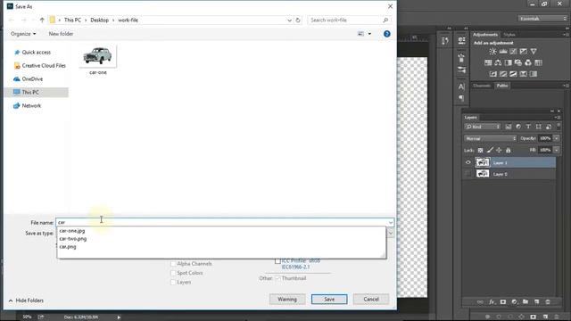Add a Brightness/Contrast adjustment

click(x=492, y=52)
